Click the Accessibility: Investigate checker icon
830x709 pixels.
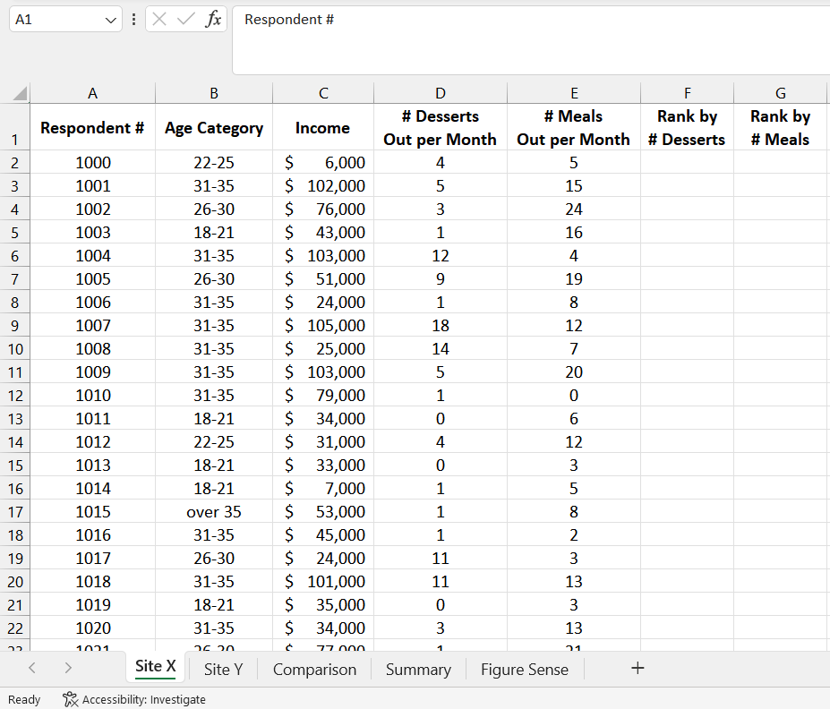pyautogui.click(x=72, y=699)
